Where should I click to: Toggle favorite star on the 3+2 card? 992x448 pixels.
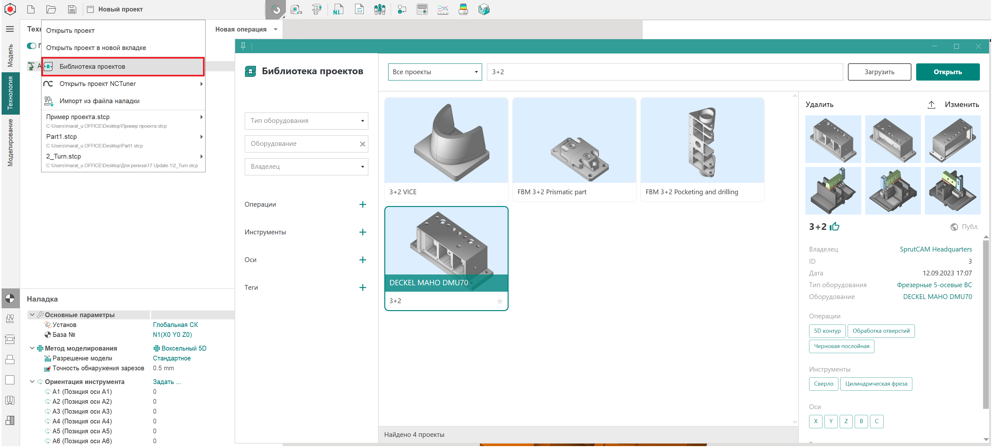[499, 301]
